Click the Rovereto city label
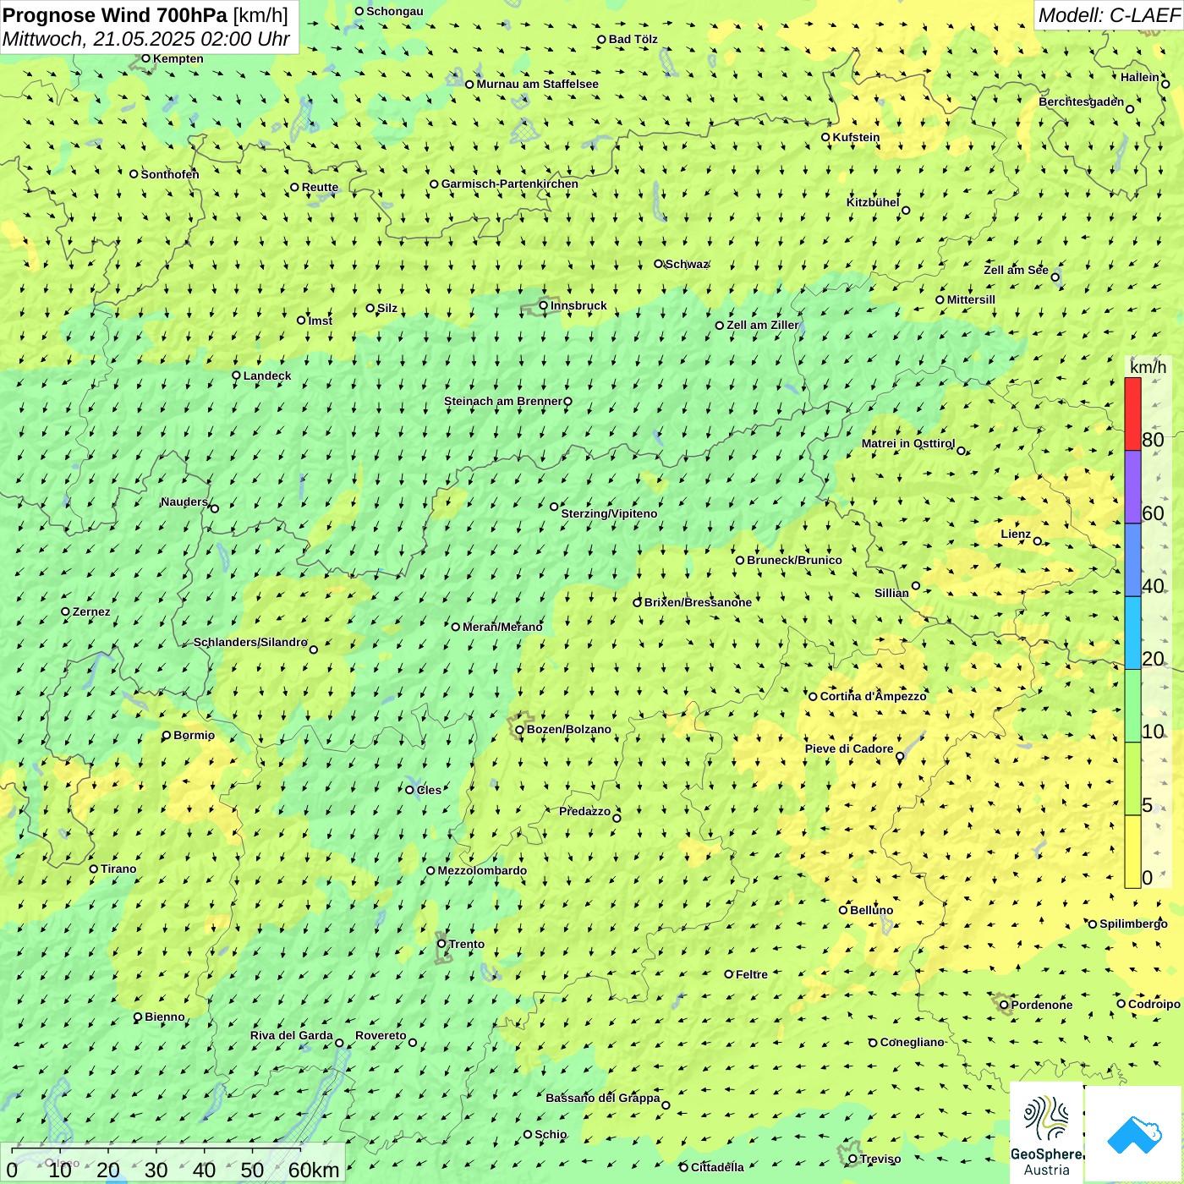This screenshot has height=1184, width=1184. [x=381, y=1035]
